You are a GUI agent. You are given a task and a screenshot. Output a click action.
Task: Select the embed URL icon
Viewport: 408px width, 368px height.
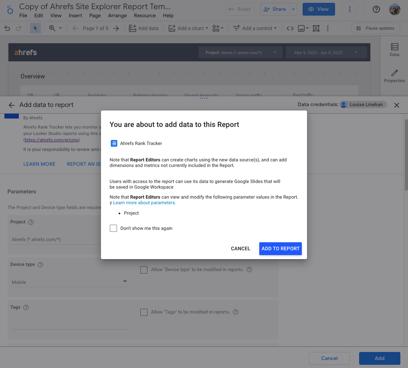(290, 28)
